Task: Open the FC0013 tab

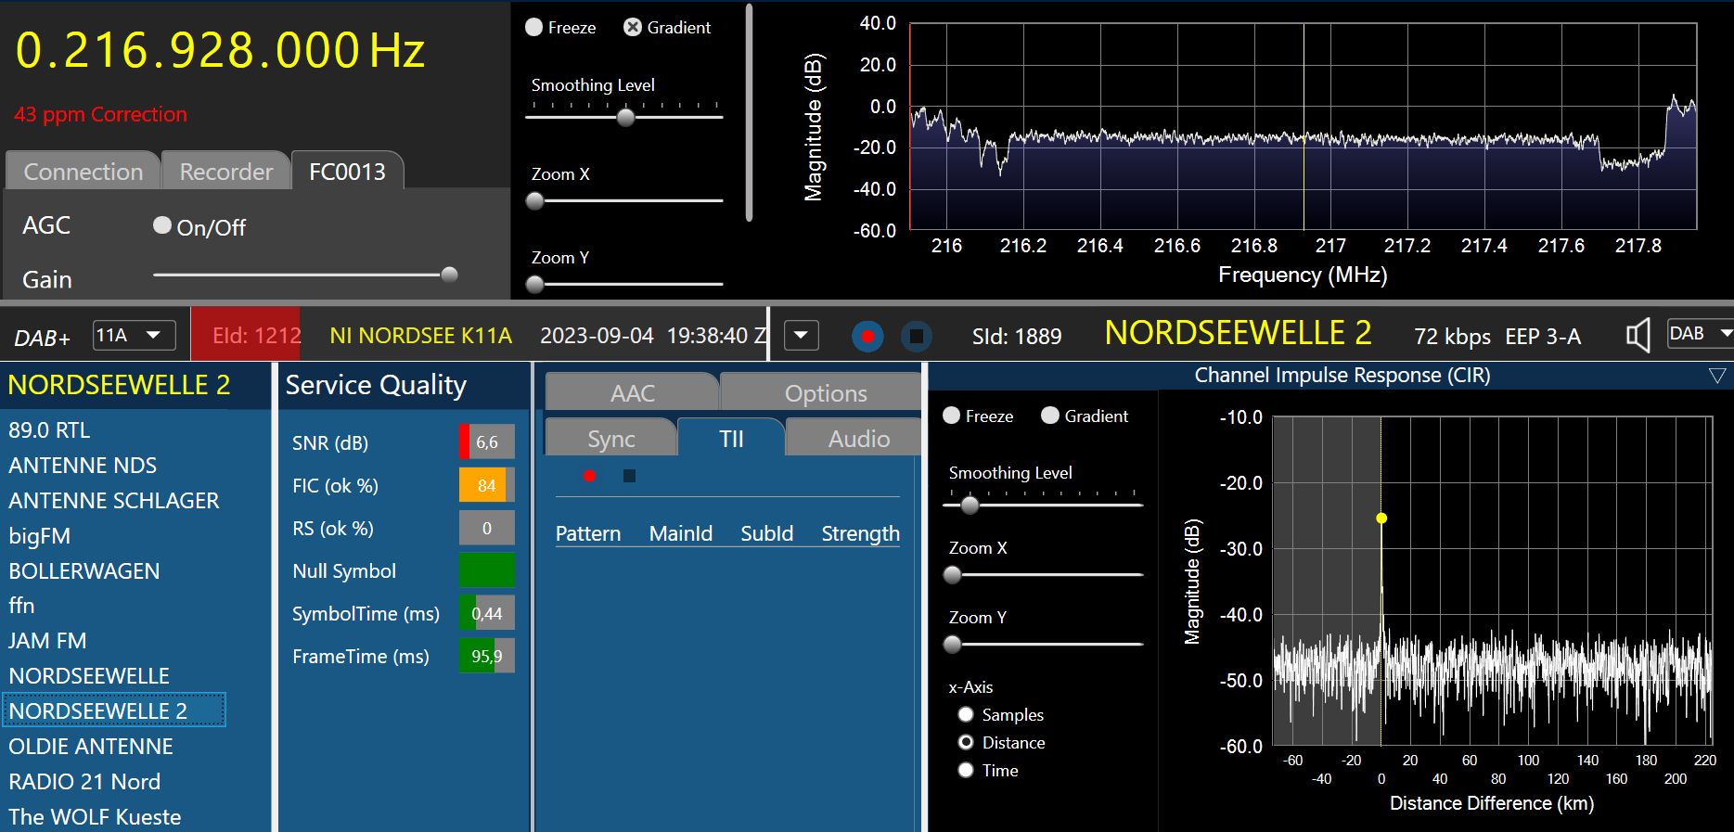Action: pos(347,172)
